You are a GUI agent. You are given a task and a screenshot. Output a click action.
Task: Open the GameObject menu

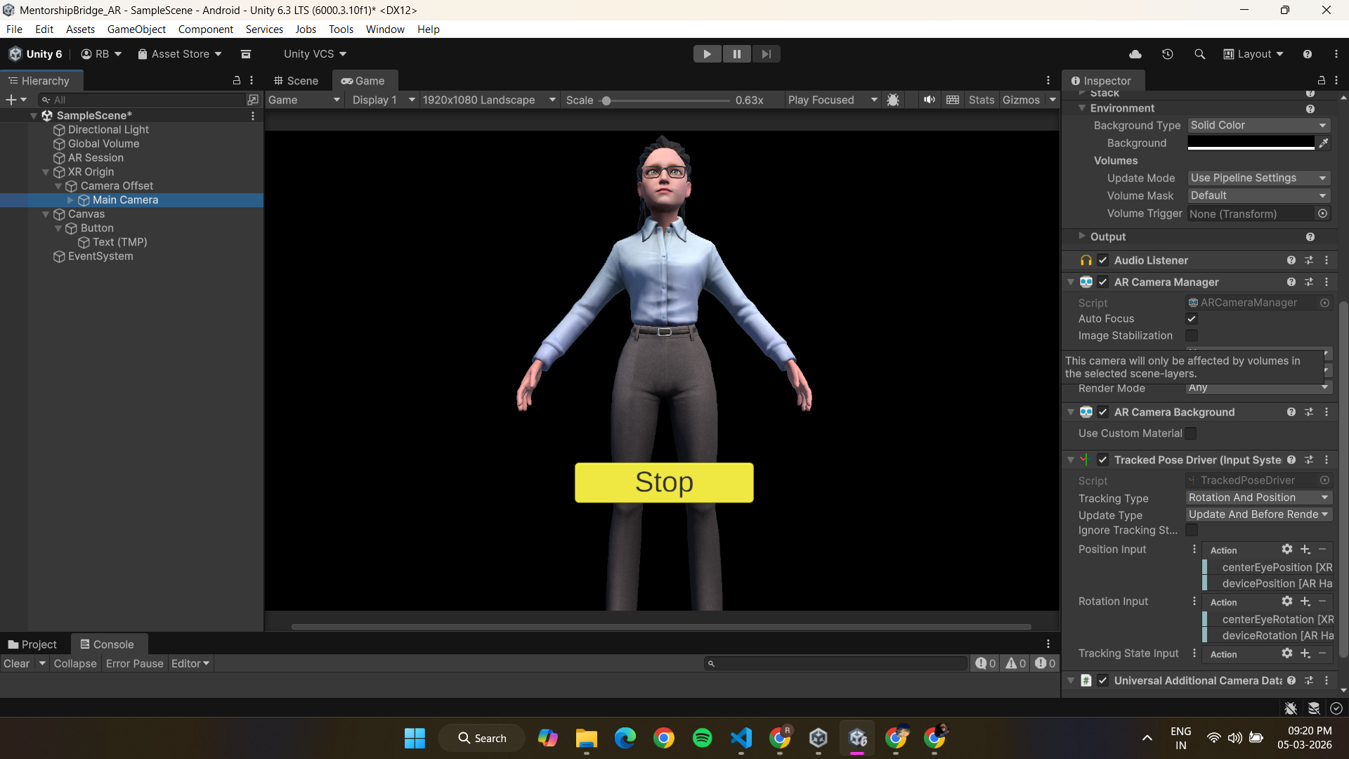(x=136, y=30)
